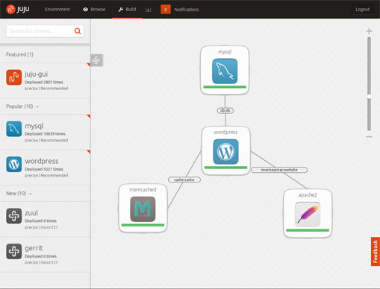Click the memcached service icon
The height and width of the screenshot is (289, 380).
pos(143,209)
